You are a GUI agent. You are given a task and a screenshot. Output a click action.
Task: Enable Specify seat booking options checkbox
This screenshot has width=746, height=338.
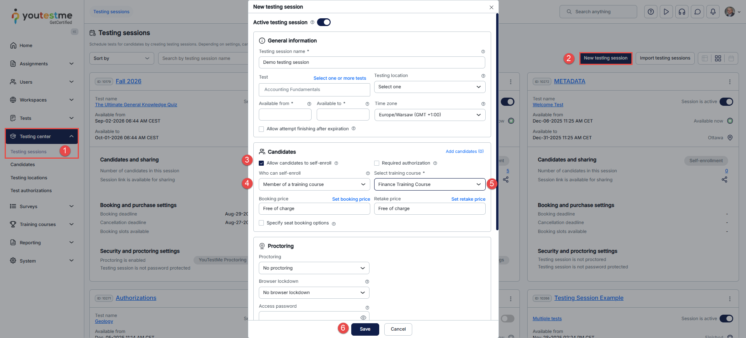[261, 223]
